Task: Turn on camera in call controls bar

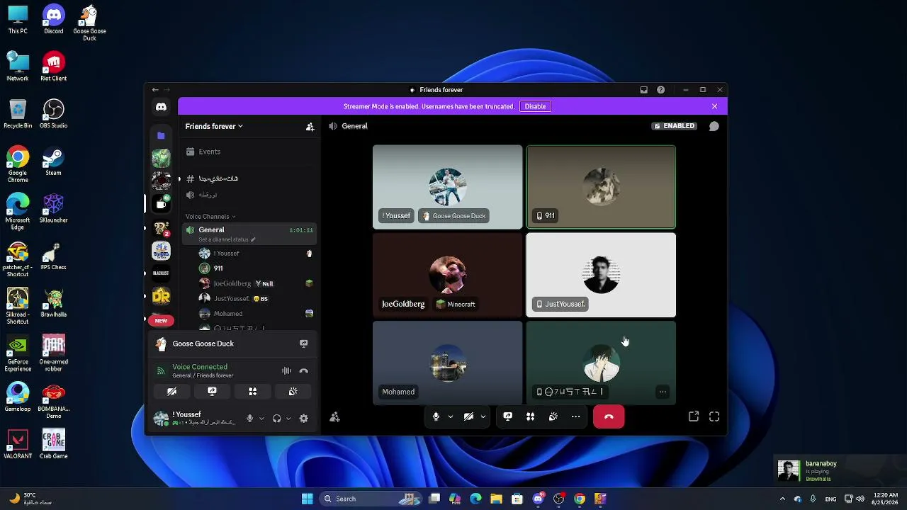Action: point(468,416)
